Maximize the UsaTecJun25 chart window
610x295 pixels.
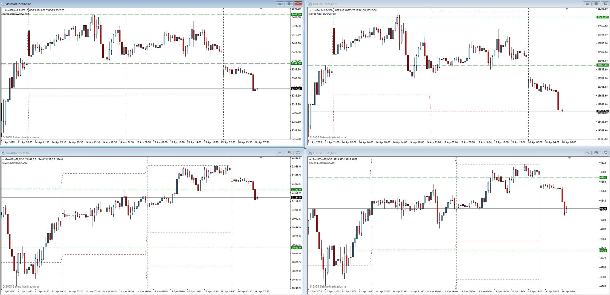[x=596, y=4]
